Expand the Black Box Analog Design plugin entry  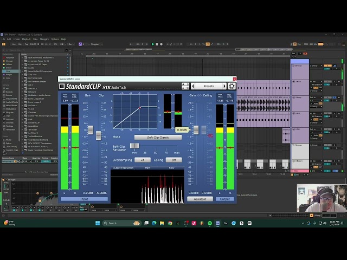(x=22, y=57)
